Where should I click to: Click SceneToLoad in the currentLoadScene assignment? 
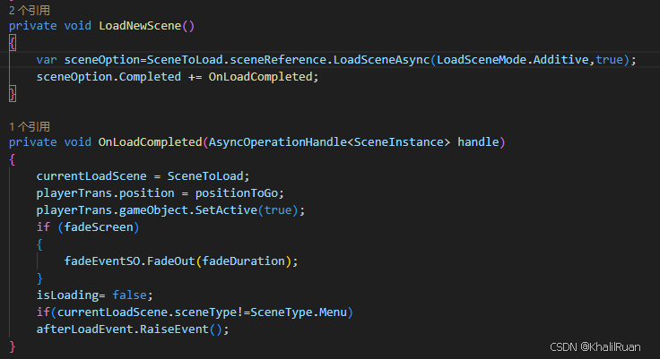pyautogui.click(x=205, y=176)
